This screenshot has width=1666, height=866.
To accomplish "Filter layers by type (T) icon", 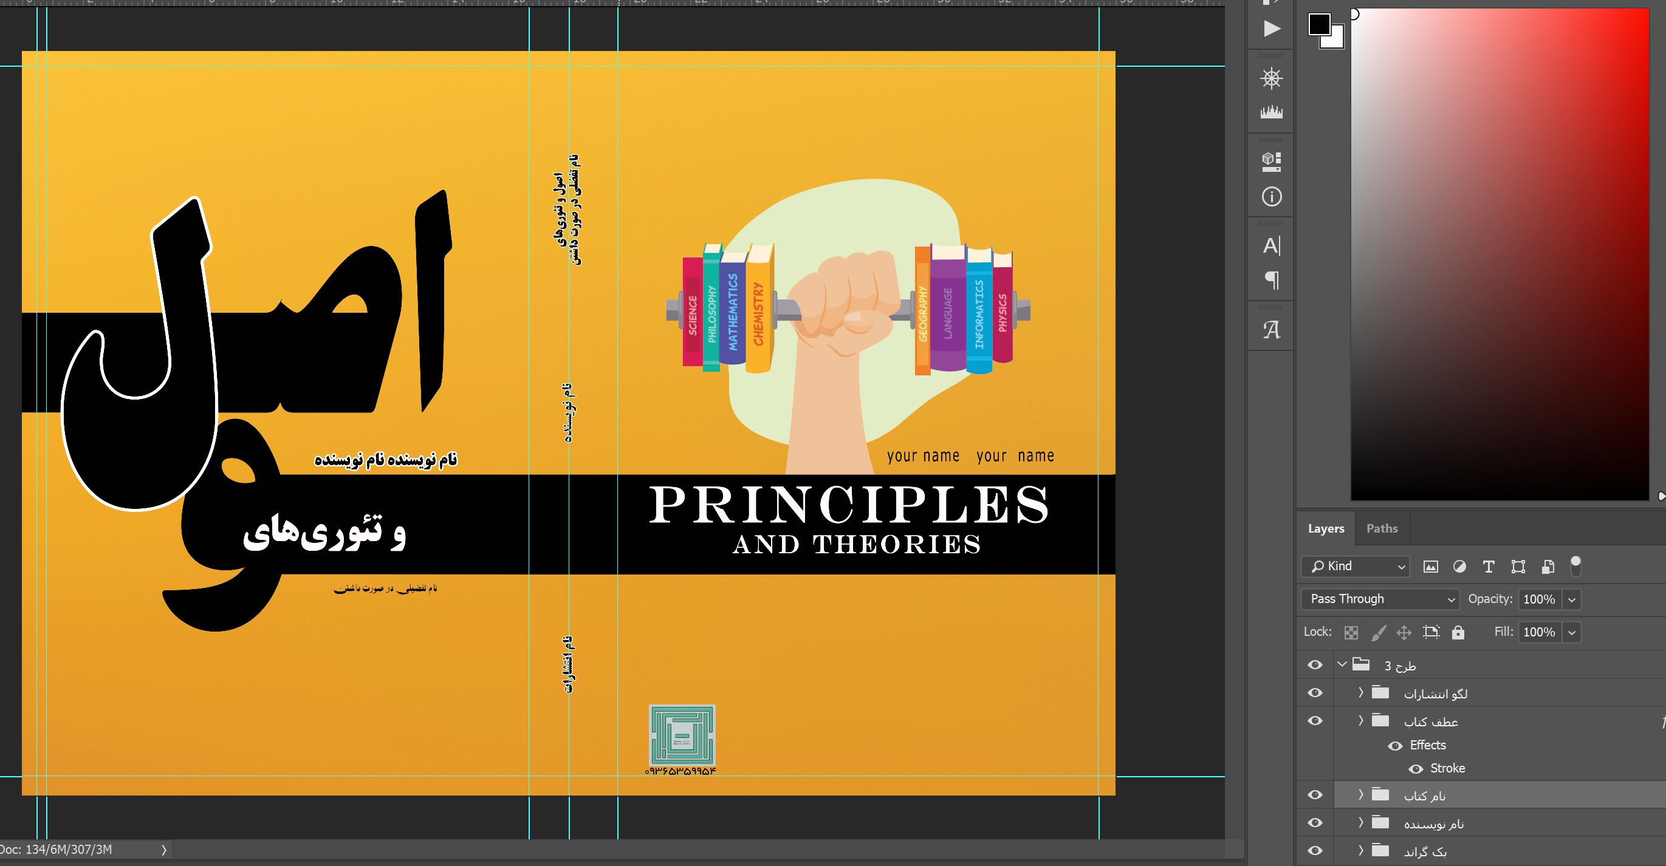I will 1488,567.
